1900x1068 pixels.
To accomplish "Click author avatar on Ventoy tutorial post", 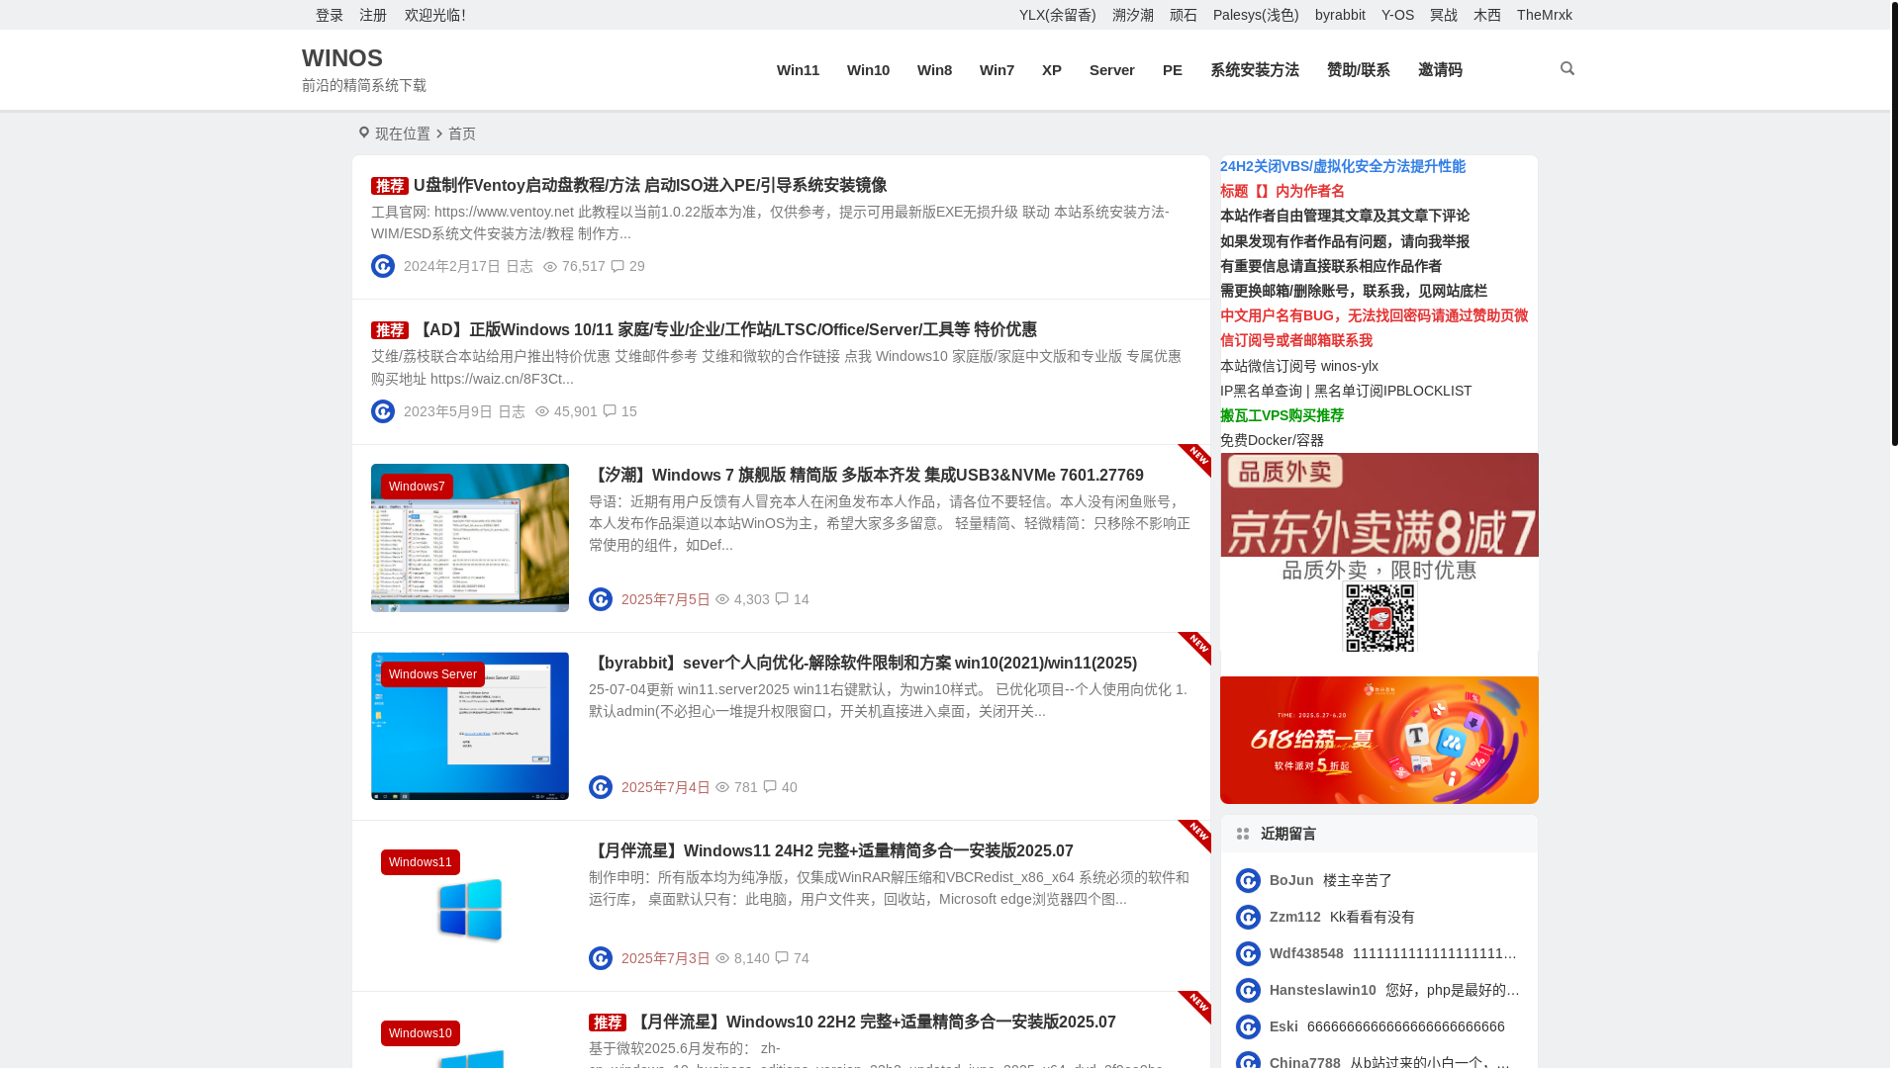I will point(383,266).
